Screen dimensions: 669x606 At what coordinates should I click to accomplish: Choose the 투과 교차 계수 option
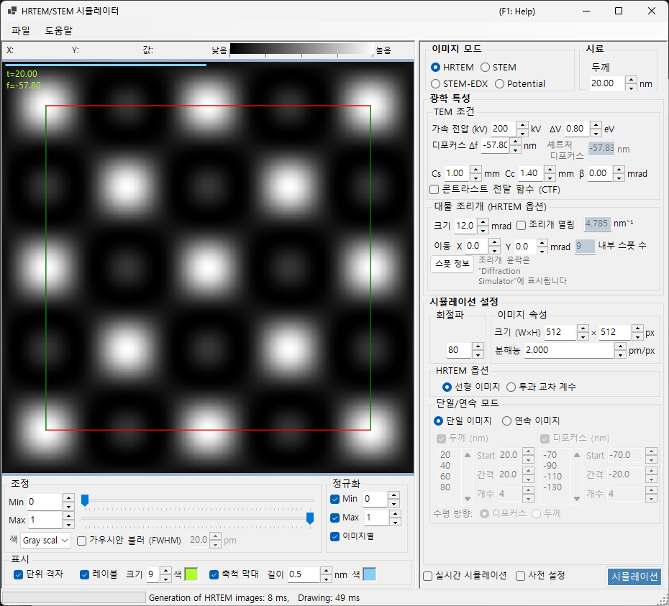[x=541, y=387]
